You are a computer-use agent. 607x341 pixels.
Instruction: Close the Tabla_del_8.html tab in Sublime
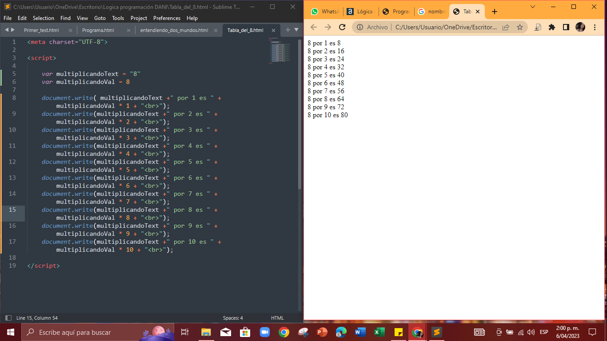point(274,30)
